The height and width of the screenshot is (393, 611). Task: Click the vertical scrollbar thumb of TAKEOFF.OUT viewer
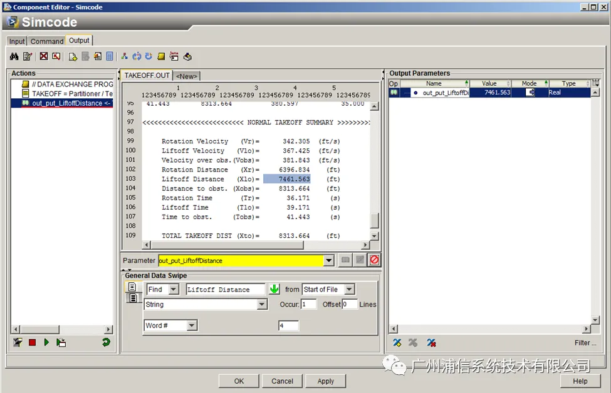point(374,221)
